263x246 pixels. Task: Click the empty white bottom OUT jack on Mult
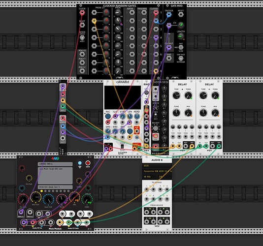click(63, 138)
